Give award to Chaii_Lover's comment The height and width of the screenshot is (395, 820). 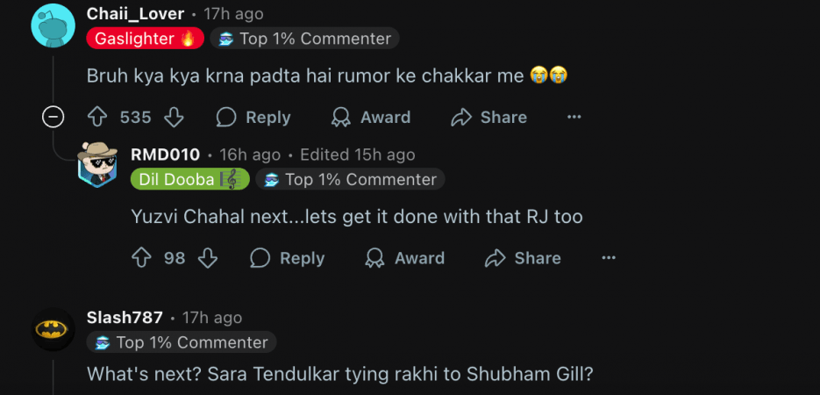[x=371, y=118]
